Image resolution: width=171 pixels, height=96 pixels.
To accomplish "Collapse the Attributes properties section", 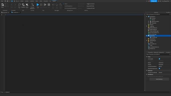I will point(147,74).
